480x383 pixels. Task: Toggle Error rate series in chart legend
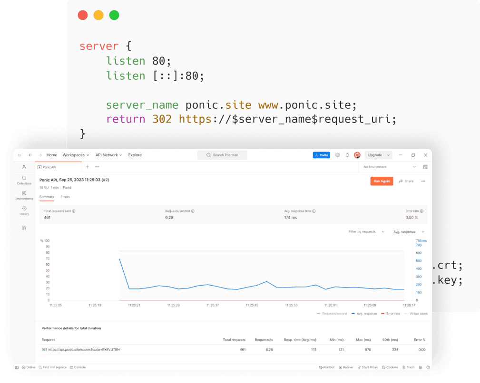[x=391, y=314]
